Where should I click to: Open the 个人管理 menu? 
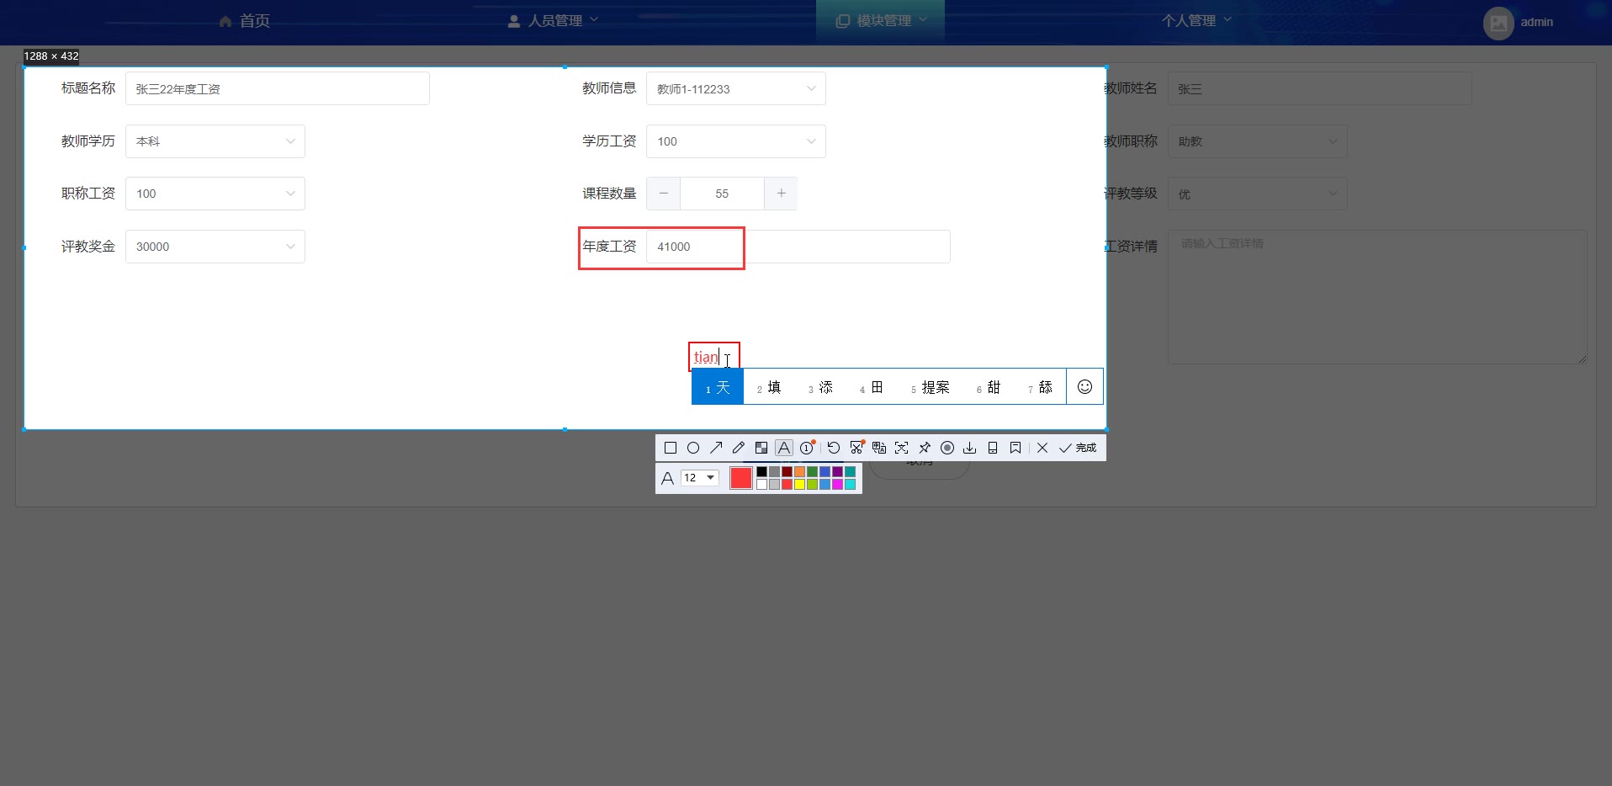click(x=1197, y=21)
